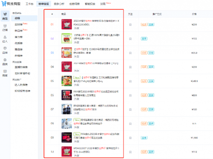Open 爆品榜 in the left submenu
Image resolution: width=213 pixels, height=159 pixels.
tap(19, 49)
